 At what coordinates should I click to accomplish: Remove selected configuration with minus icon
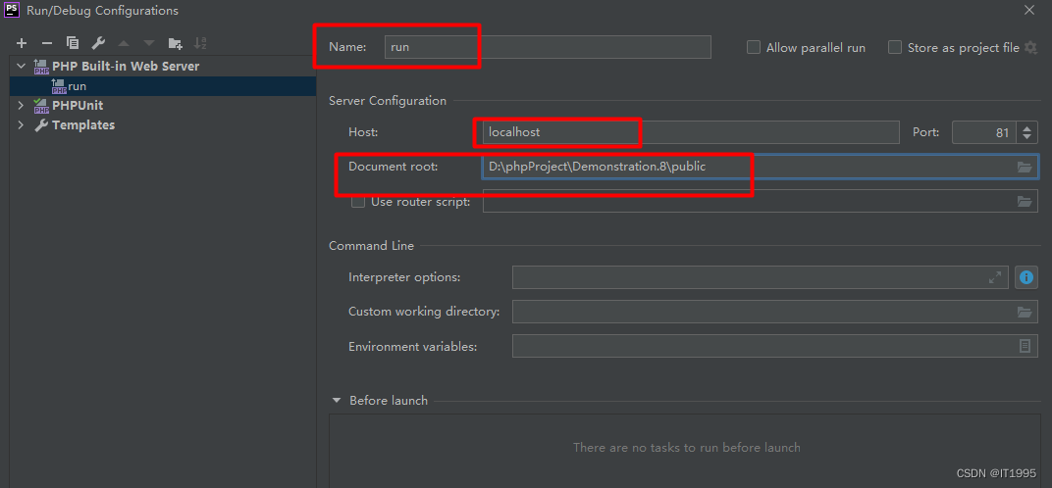tap(47, 43)
